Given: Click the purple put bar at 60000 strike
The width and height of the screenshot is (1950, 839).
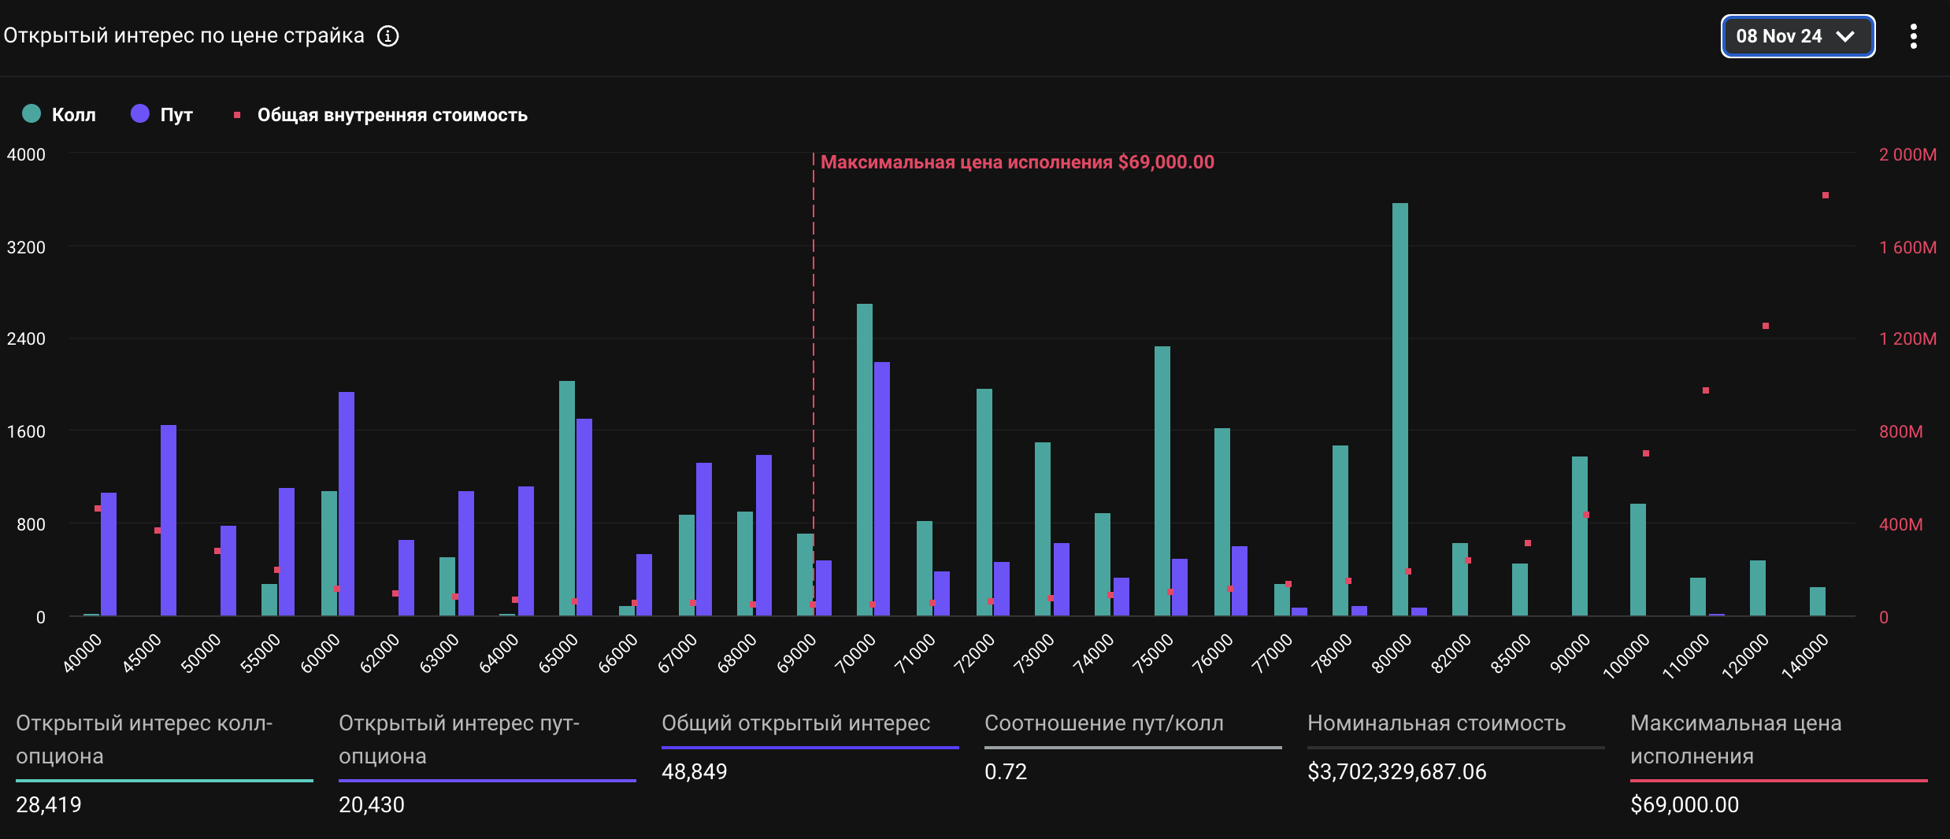Looking at the screenshot, I should 346,504.
